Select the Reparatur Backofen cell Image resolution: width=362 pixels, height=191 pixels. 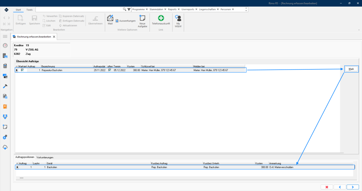(67, 70)
